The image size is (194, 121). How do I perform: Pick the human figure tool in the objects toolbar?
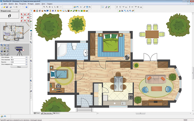pos(55,11)
